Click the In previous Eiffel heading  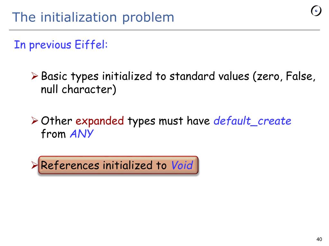click(x=61, y=45)
